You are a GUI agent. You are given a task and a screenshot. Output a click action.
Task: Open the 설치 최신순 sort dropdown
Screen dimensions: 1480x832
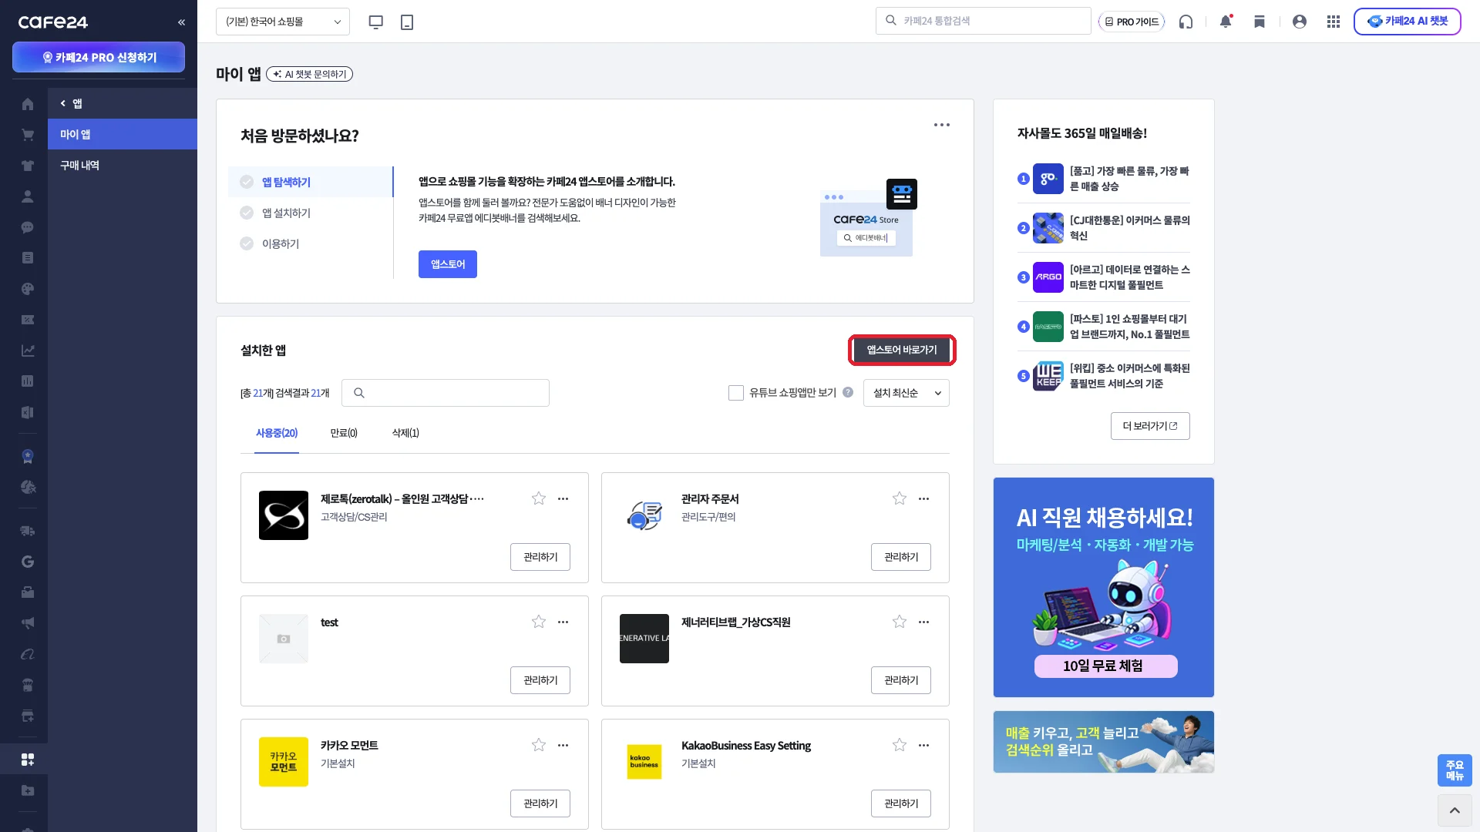906,393
